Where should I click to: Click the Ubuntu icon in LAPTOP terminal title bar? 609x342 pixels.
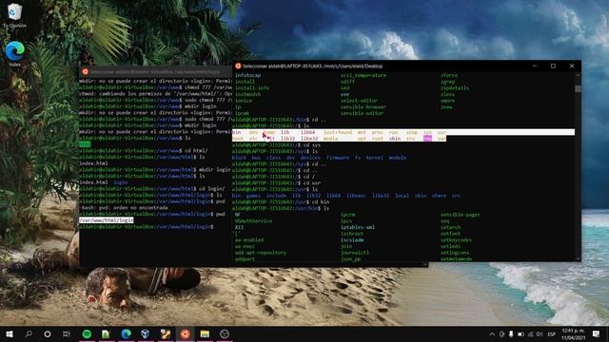tap(238, 66)
